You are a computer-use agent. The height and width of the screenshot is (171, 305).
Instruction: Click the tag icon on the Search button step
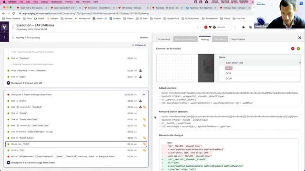[x=144, y=138]
